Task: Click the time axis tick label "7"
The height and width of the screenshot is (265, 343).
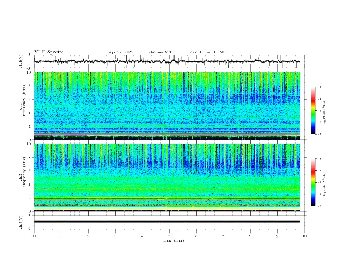Action: click(x=223, y=236)
